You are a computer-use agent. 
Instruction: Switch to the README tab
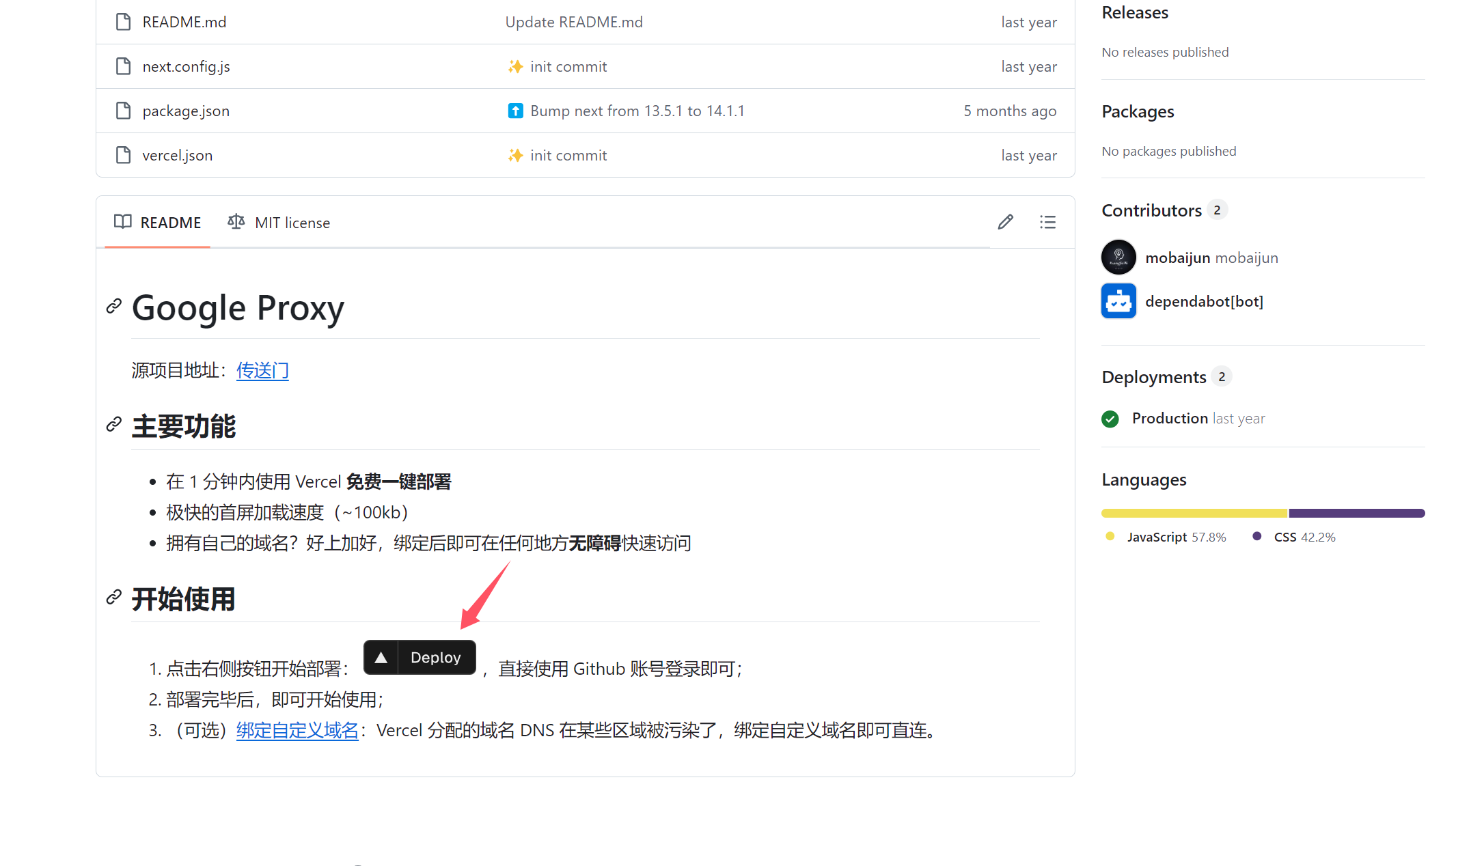pos(157,223)
